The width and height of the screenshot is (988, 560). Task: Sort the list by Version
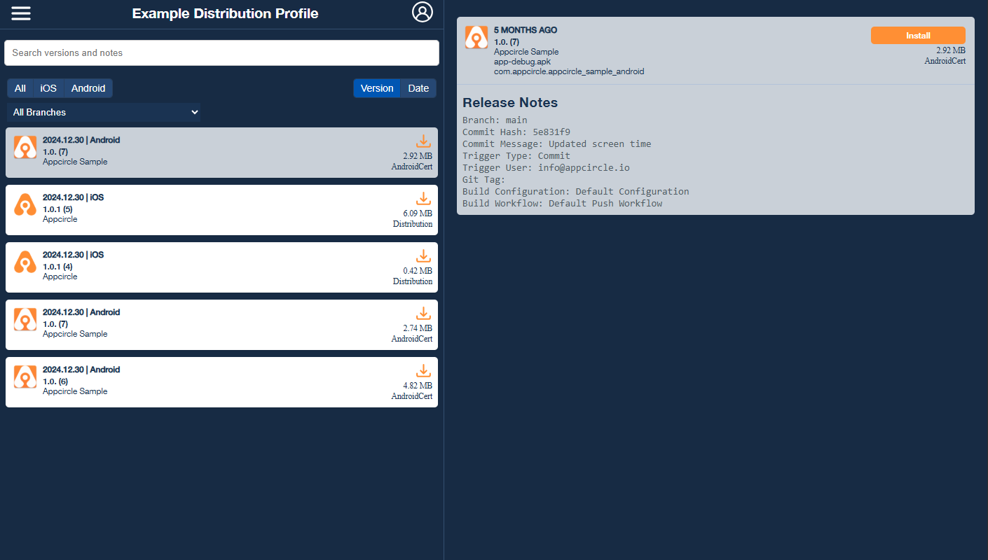[x=377, y=88]
